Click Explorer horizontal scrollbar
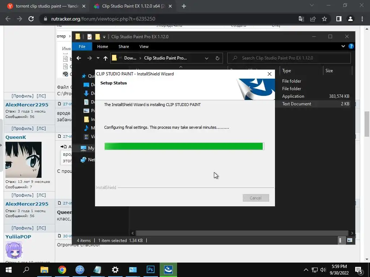Image resolution: width=370 pixels, height=277 pixels. tap(242, 233)
